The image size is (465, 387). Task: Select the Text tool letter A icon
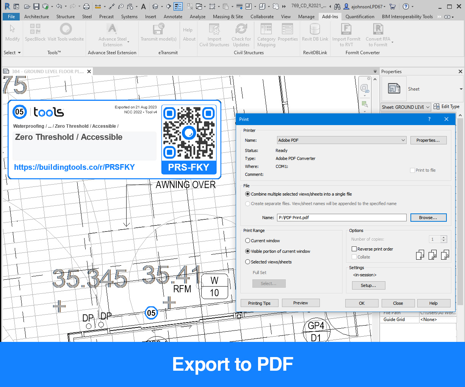coord(143,6)
